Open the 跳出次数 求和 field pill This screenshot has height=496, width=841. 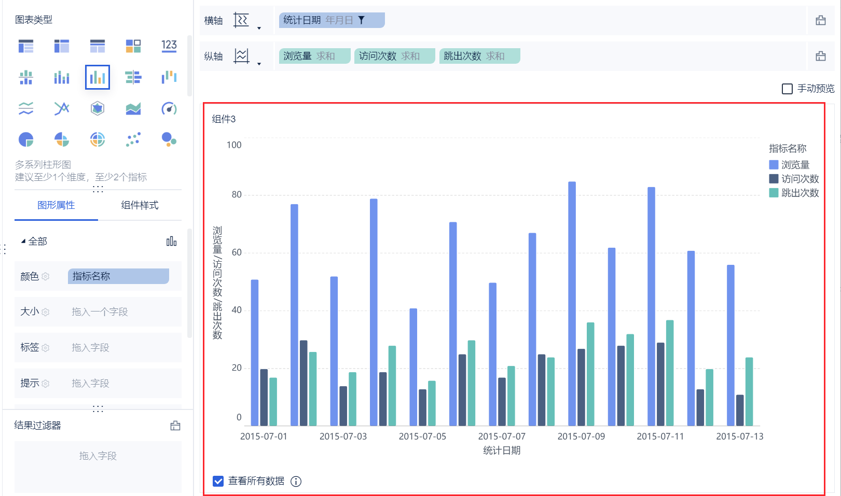pos(480,56)
